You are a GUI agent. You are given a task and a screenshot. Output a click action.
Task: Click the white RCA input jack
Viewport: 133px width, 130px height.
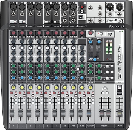[82, 11]
